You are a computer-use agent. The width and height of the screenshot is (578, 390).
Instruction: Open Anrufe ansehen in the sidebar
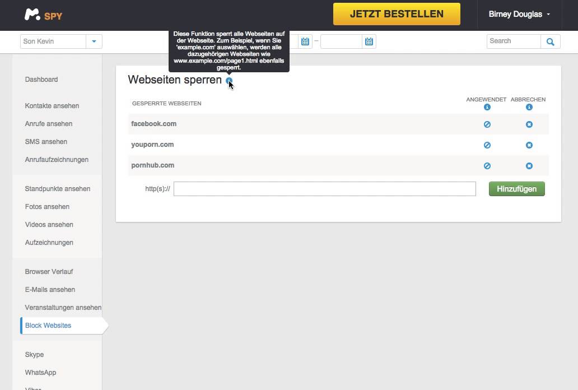[49, 124]
